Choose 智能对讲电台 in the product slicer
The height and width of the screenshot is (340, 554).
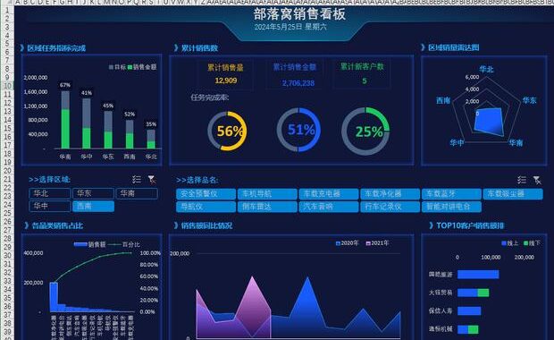(x=451, y=207)
